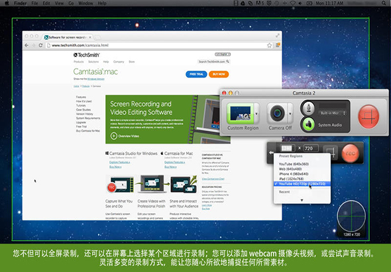The height and width of the screenshot is (272, 391).
Task: Click the back arrow on the region toolbar
Action: pos(271,153)
